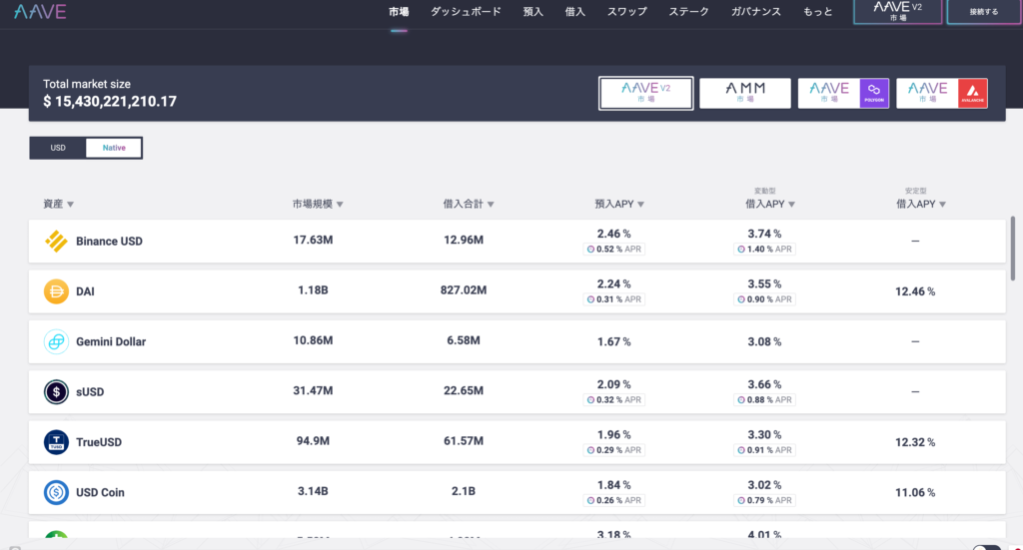Open the Binance USD row
The height and width of the screenshot is (550, 1023).
516,242
